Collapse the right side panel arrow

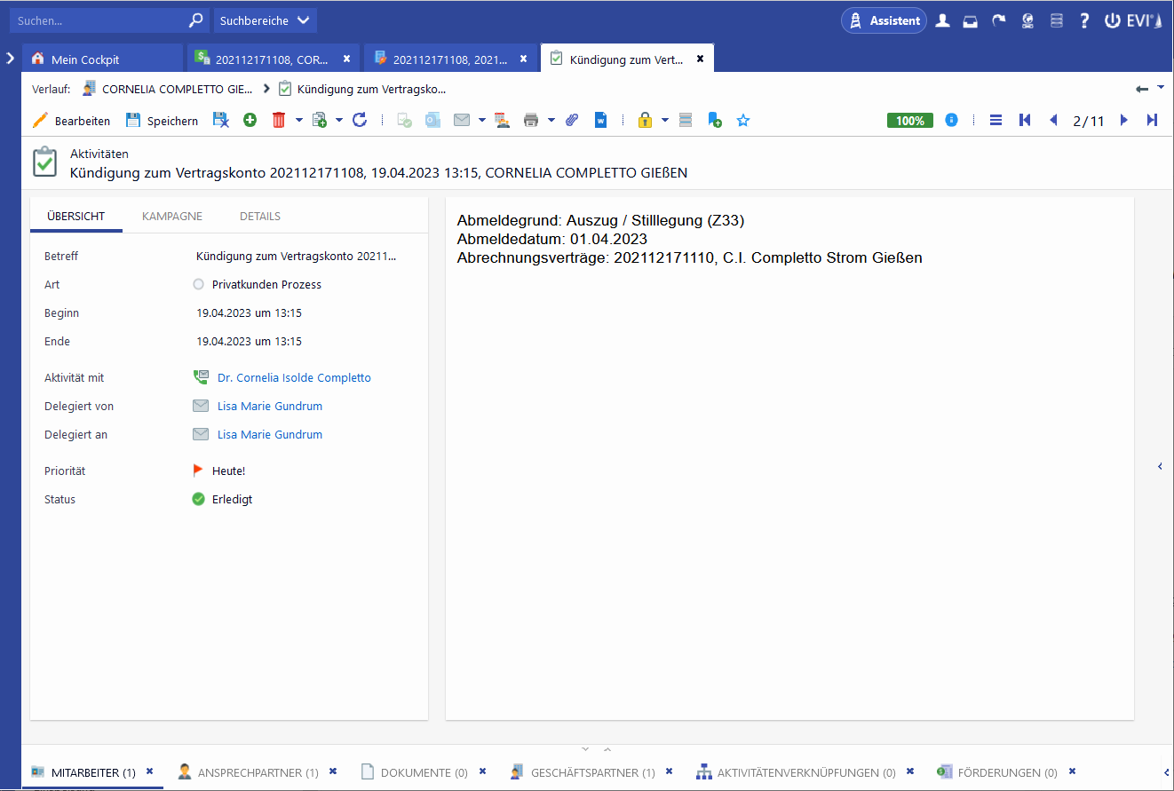point(1160,466)
